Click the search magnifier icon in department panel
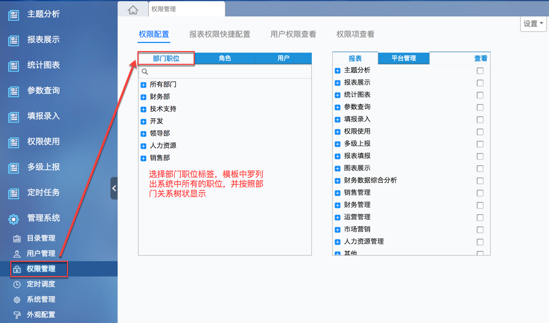Image resolution: width=549 pixels, height=323 pixels. click(145, 71)
